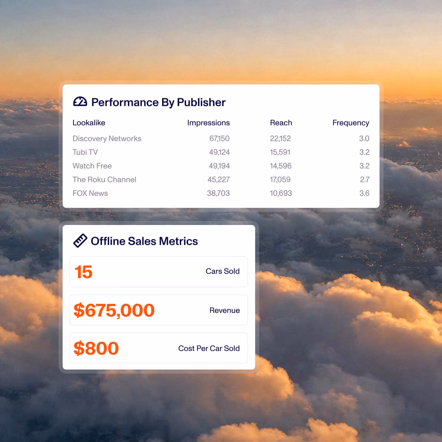442x442 pixels.
Task: Click the Cars Sold label
Action: pyautogui.click(x=223, y=271)
